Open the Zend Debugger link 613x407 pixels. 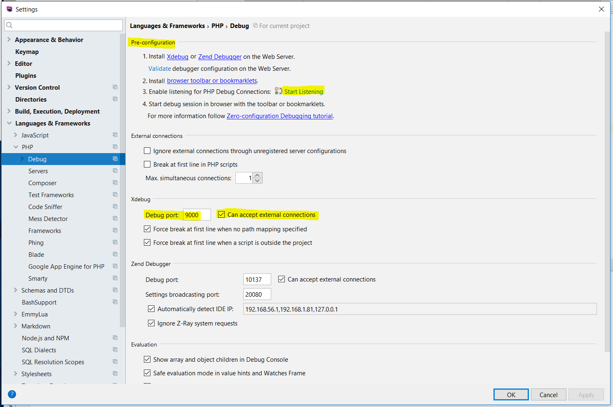[220, 57]
